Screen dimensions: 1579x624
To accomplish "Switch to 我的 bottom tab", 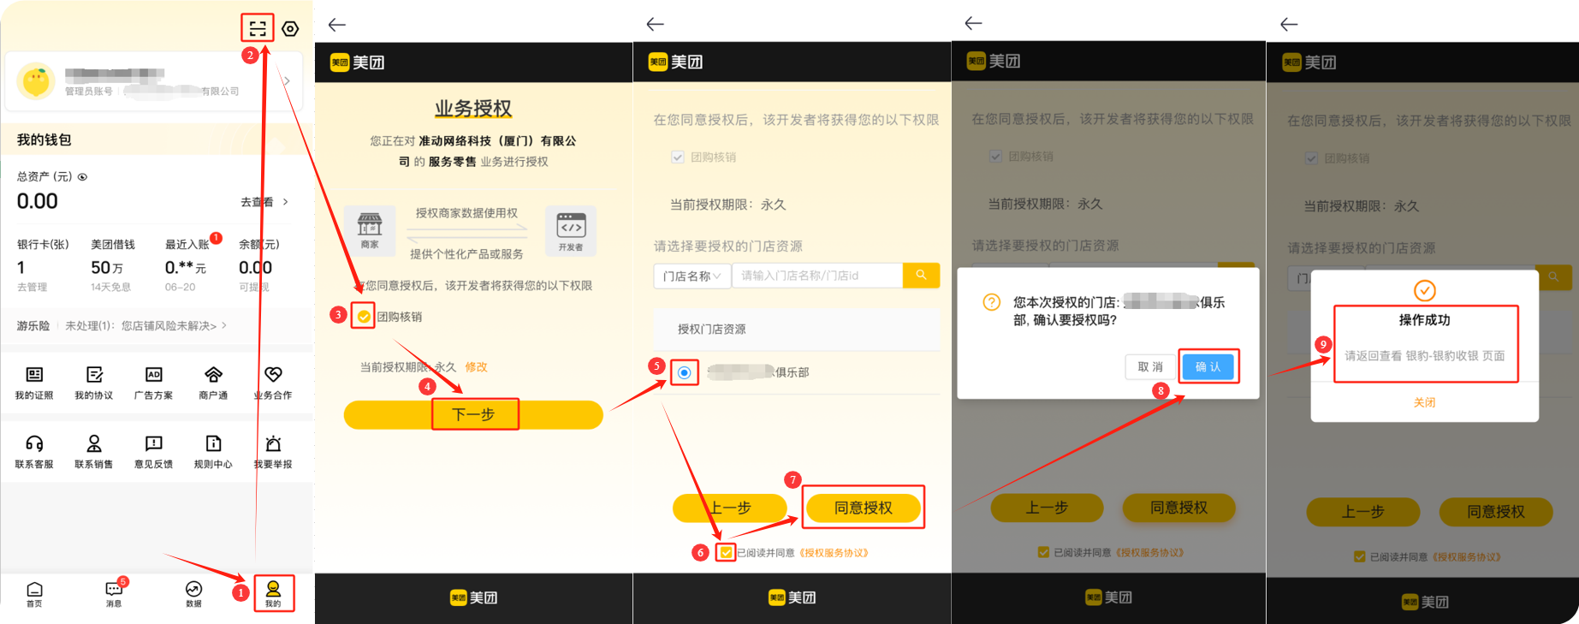I will point(273,594).
